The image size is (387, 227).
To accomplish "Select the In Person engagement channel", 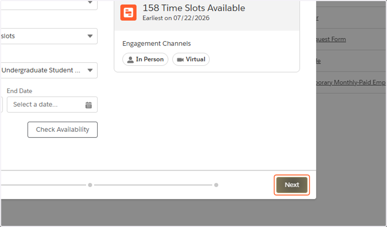I will click(145, 59).
